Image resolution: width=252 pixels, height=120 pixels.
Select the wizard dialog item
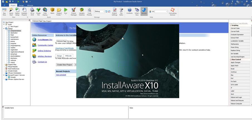(x=13, y=62)
